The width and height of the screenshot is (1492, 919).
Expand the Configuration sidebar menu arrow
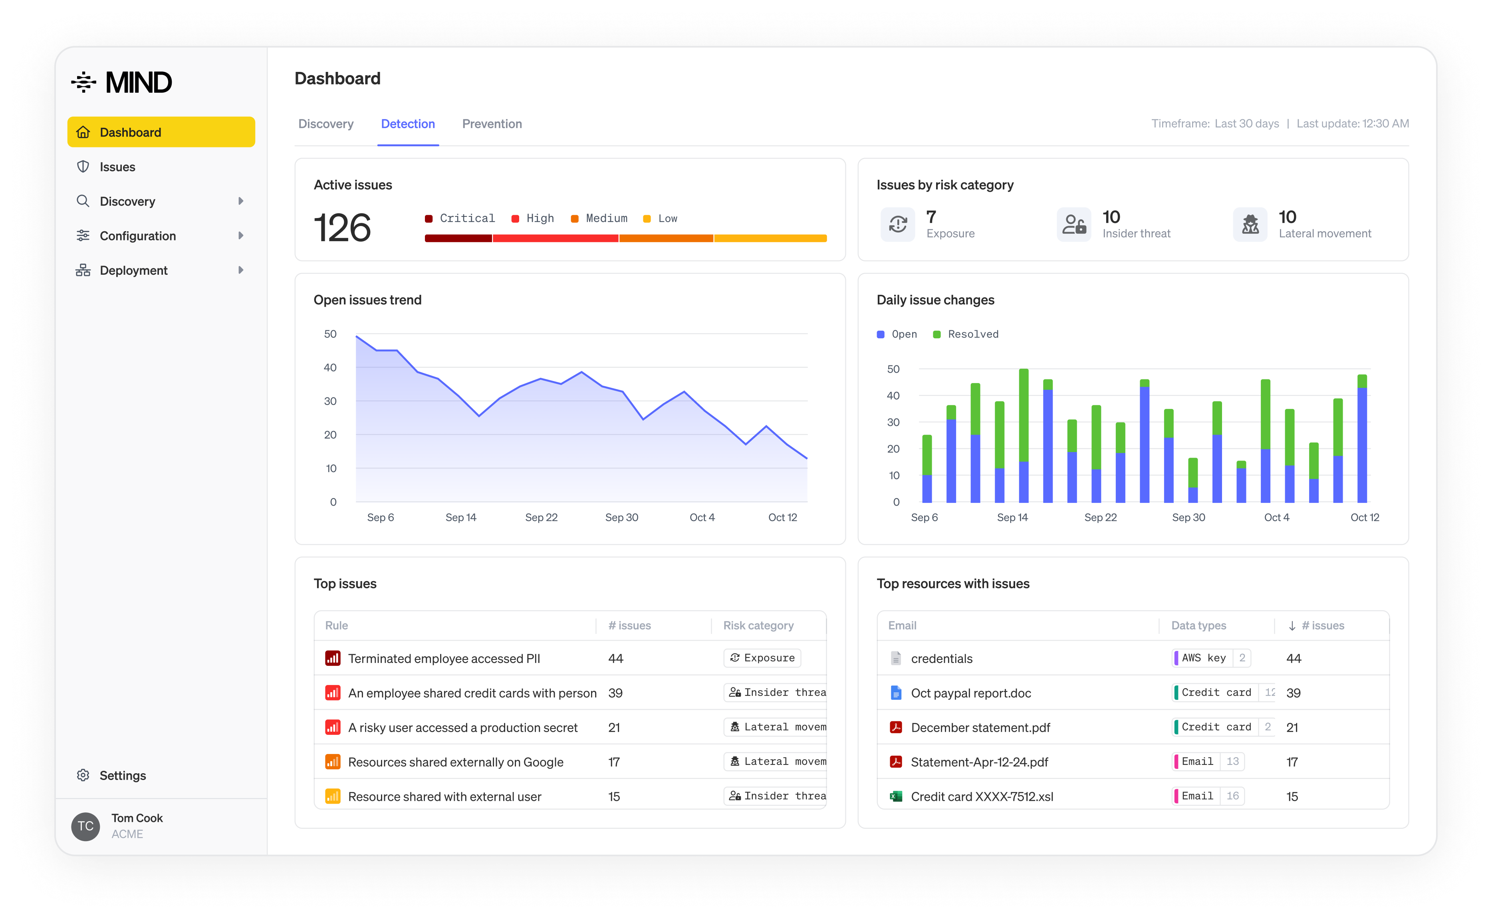pos(241,236)
